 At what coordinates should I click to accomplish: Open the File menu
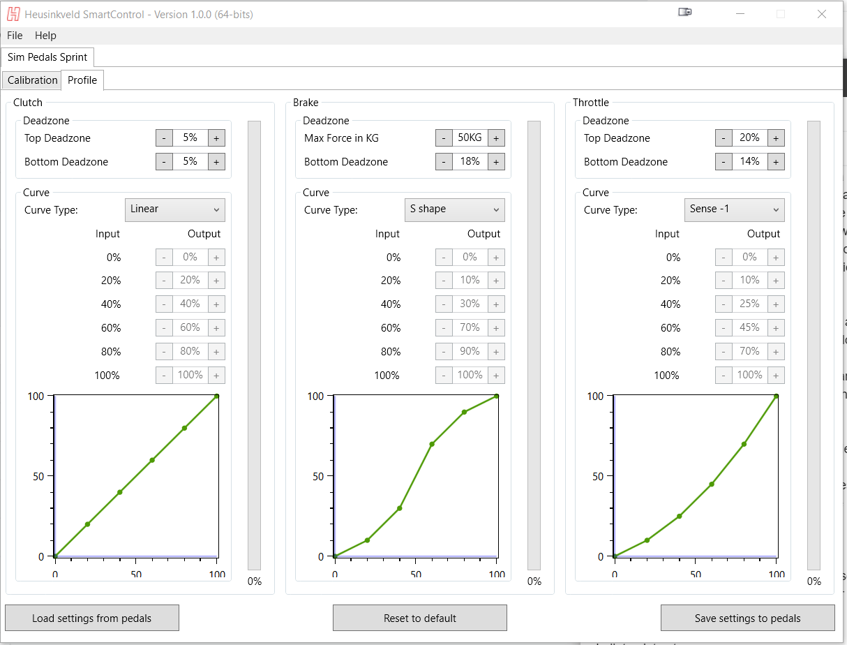[15, 36]
